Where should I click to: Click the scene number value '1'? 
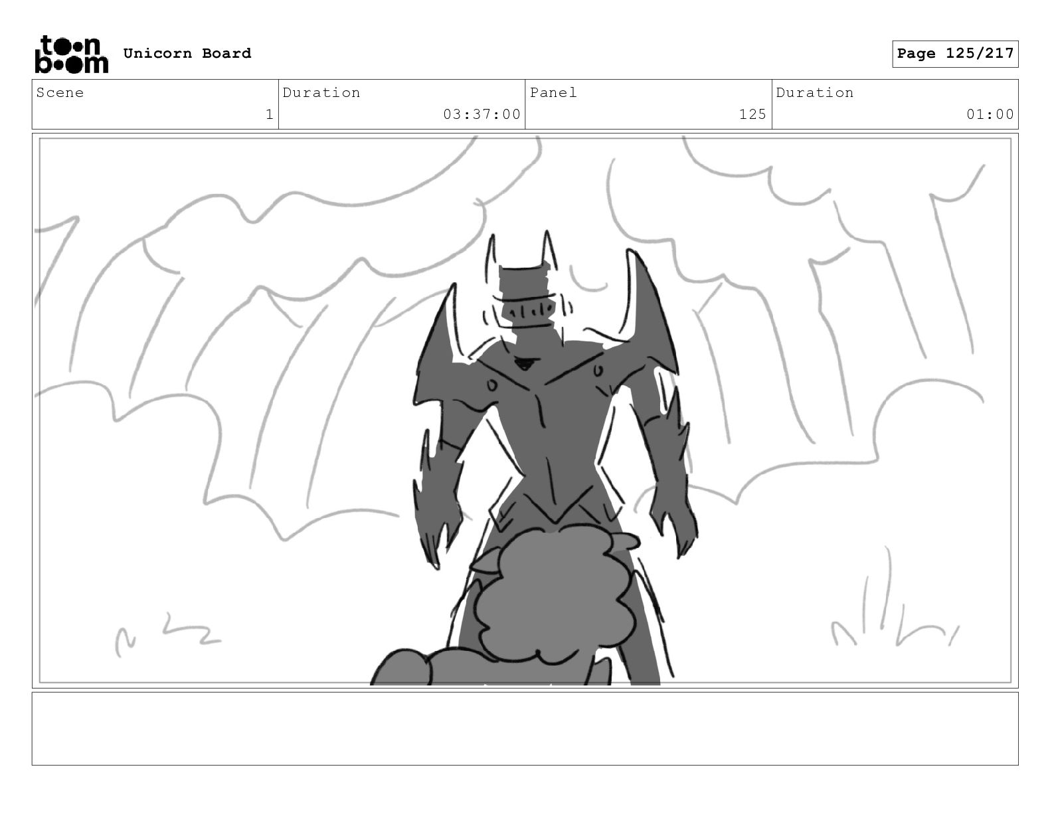(269, 114)
